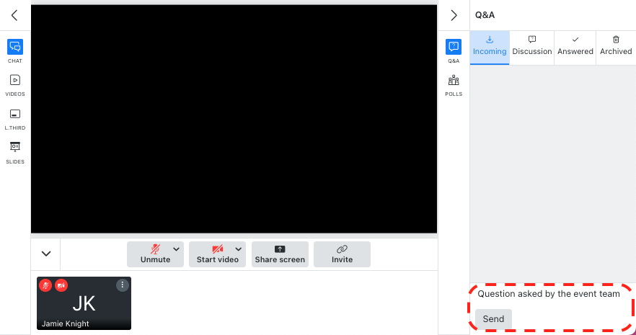Focus the Question asked by event team field
The image size is (636, 335).
[x=549, y=294]
